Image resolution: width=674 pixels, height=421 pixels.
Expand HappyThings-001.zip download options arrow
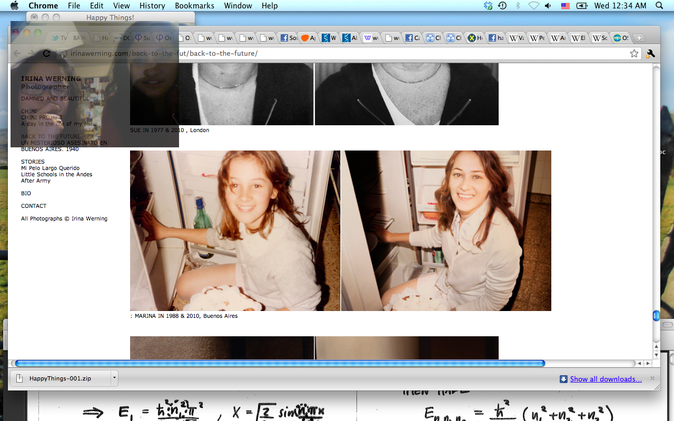pos(114,378)
